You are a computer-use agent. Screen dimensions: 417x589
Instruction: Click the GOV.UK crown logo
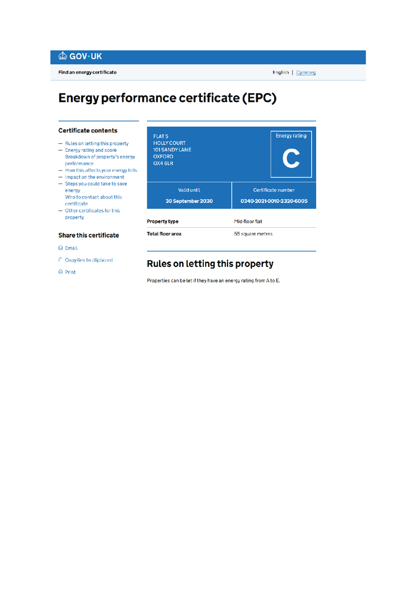62,56
